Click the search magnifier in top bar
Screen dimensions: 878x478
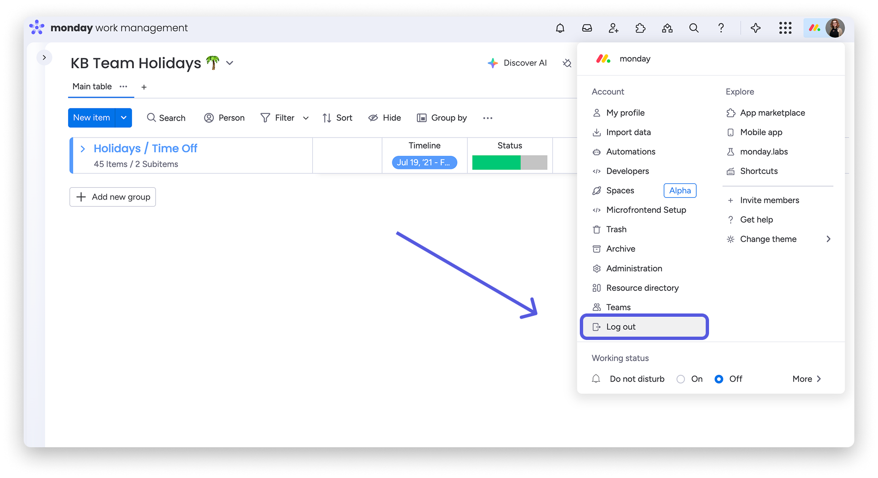click(x=694, y=28)
